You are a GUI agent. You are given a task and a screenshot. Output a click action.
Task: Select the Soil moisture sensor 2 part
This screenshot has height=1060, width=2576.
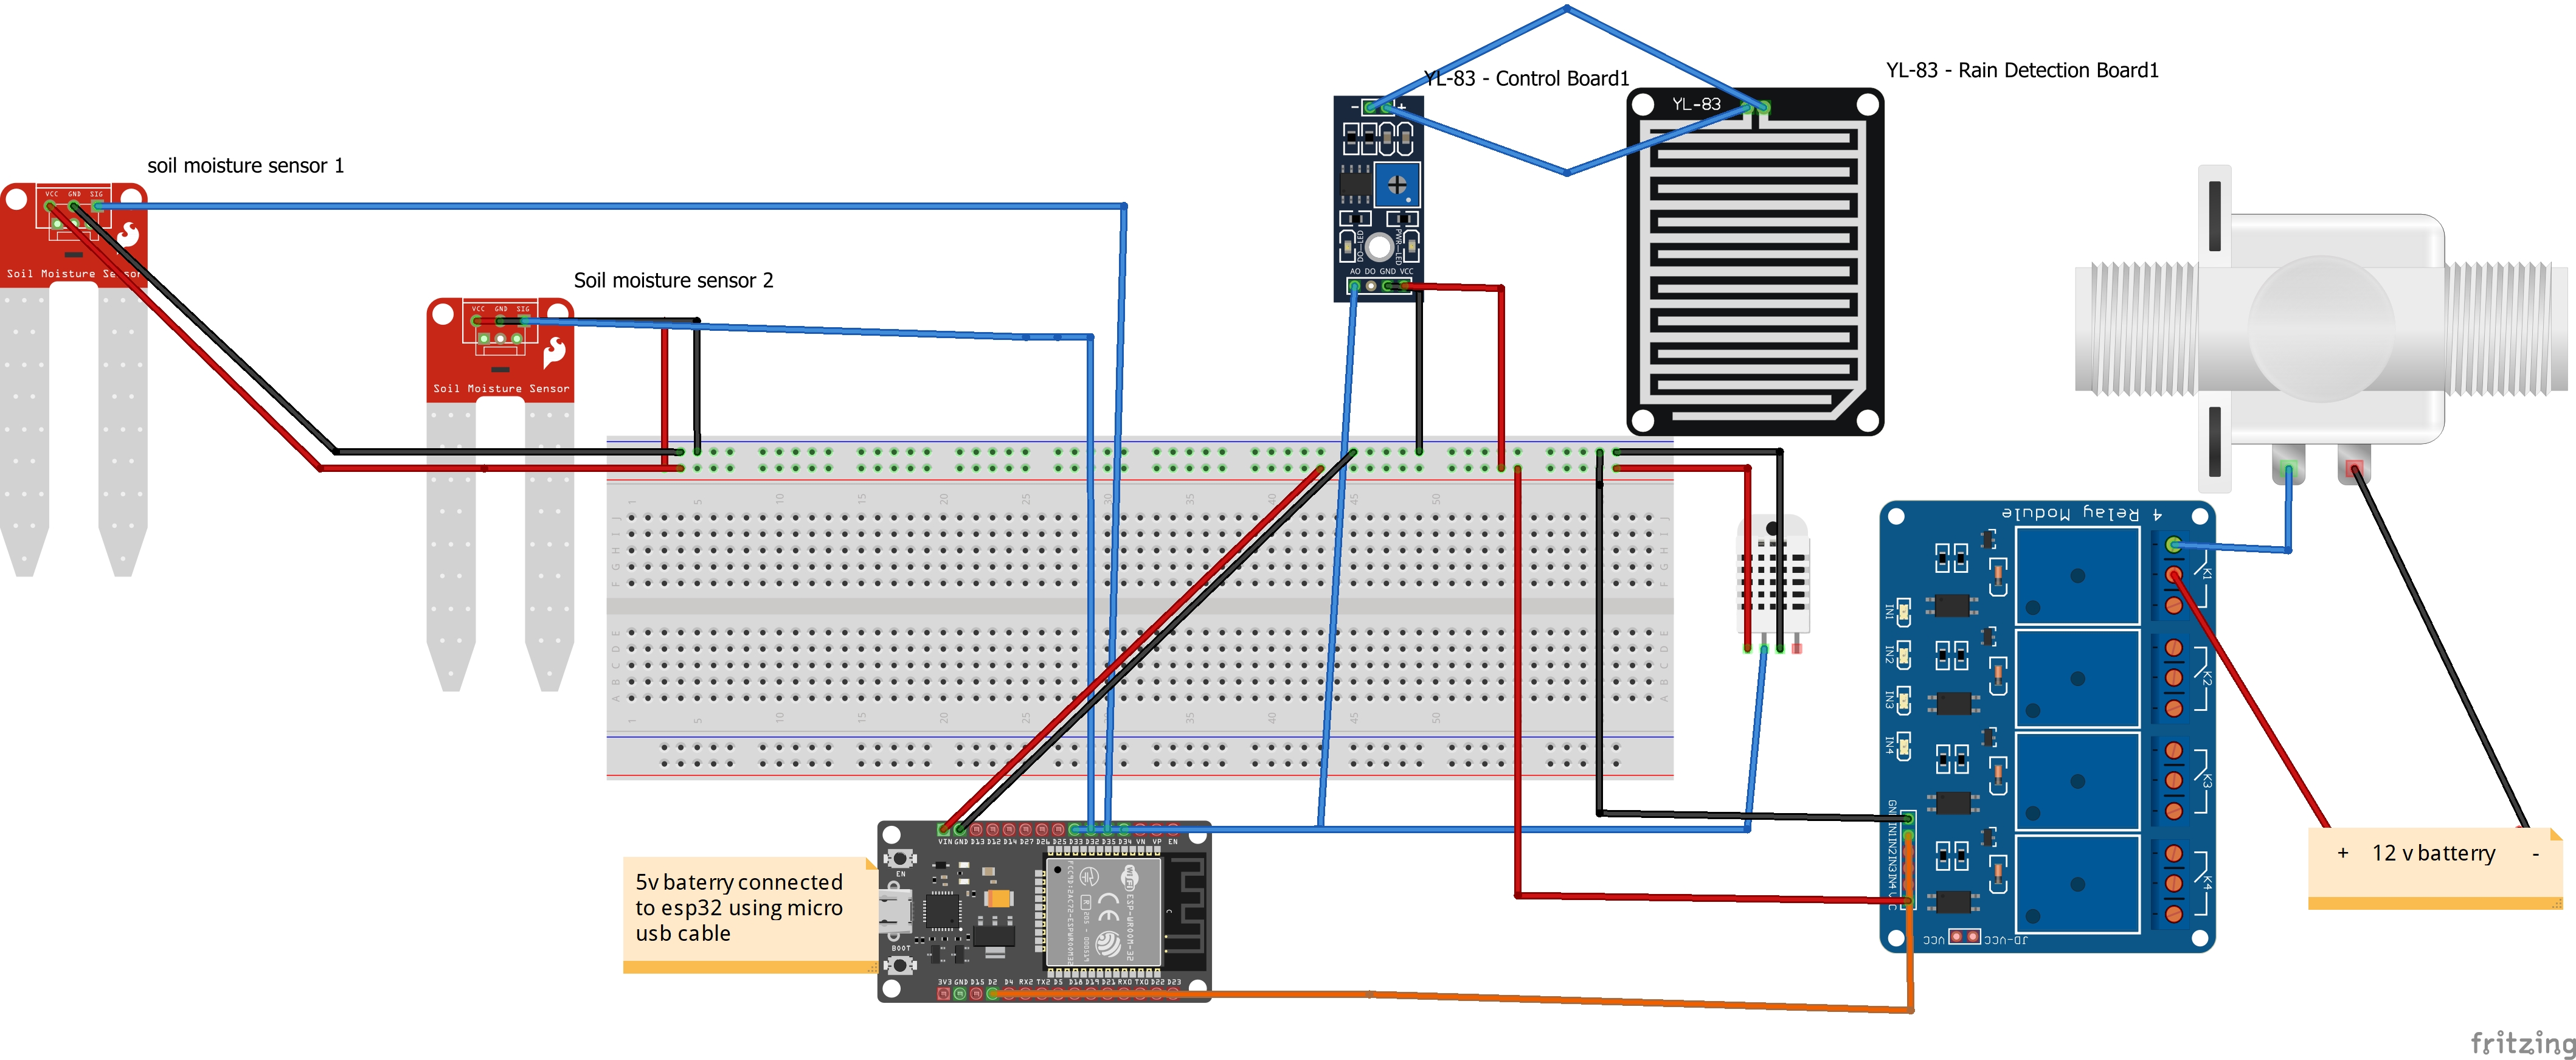[x=500, y=494]
